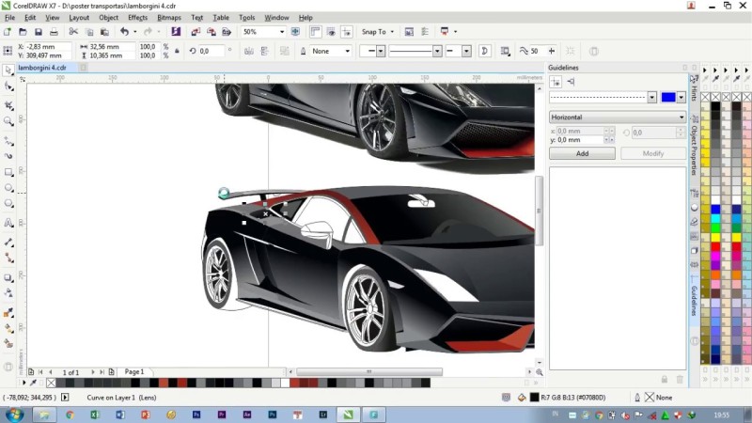Click the Import icon
The height and width of the screenshot is (423, 752).
pos(196,32)
